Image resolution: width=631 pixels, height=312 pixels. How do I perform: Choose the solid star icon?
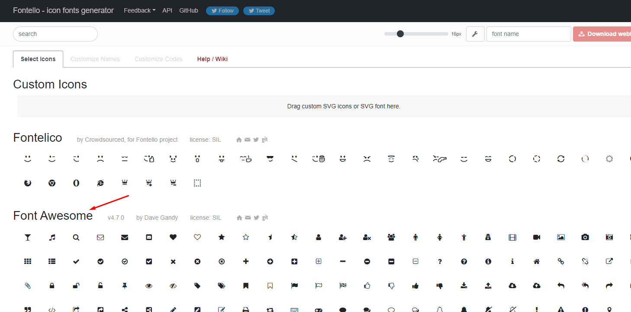tap(222, 237)
